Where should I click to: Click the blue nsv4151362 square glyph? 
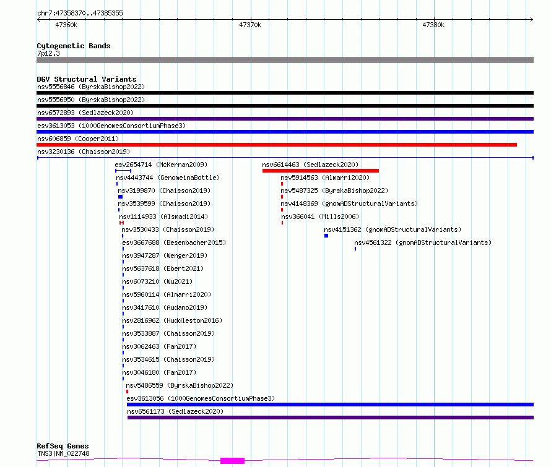pos(326,236)
